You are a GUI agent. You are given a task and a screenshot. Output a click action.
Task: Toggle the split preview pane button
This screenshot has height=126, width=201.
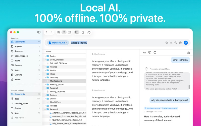pyautogui.click(x=77, y=32)
